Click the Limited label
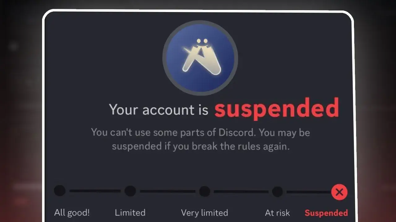This screenshot has height=222, width=396. click(130, 212)
